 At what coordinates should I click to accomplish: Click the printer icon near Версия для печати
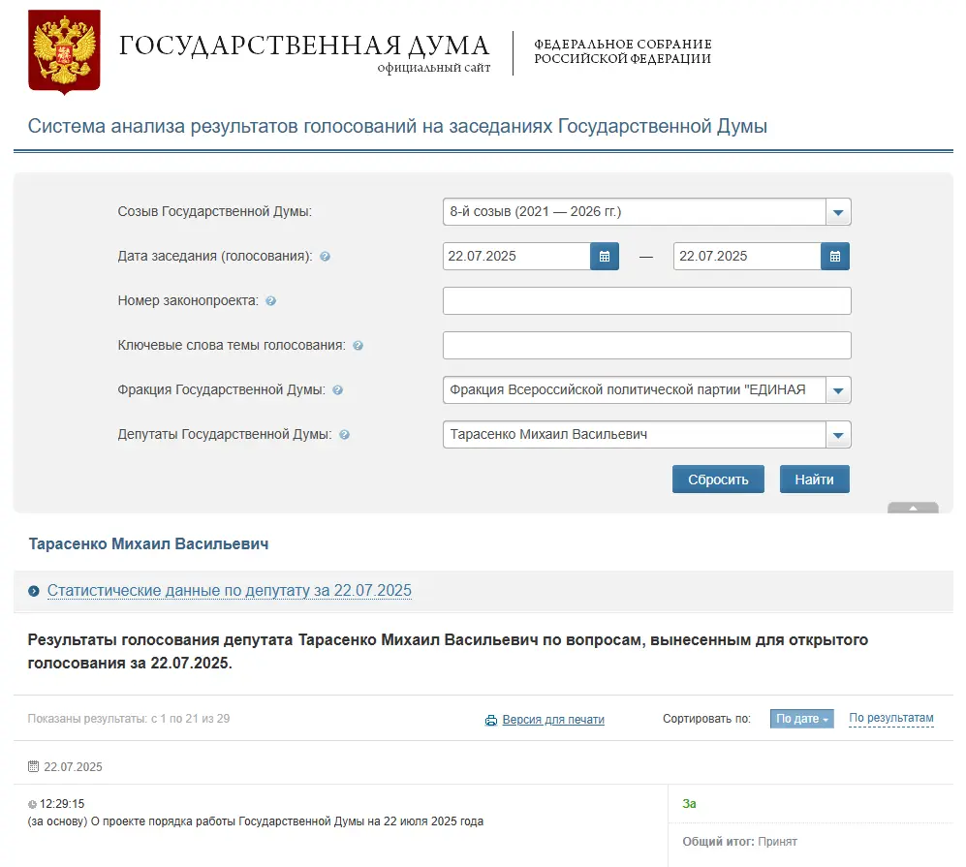click(491, 720)
